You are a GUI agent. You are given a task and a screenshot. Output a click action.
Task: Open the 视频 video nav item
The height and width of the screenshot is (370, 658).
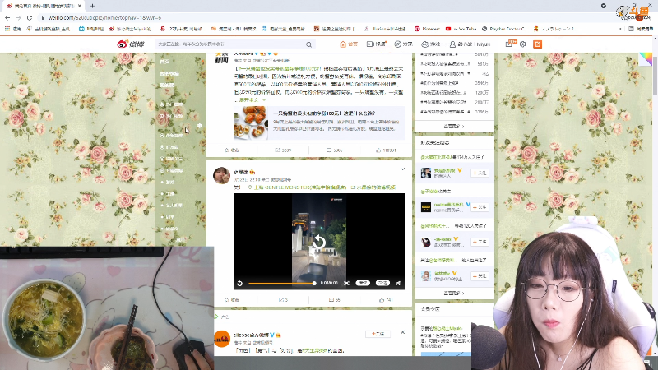coord(376,44)
